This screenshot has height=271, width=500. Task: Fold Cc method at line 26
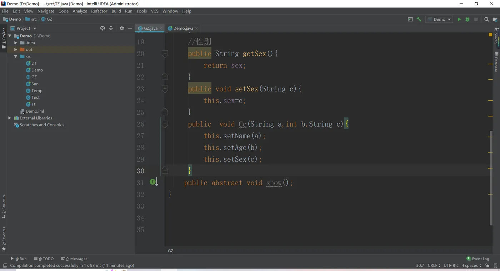tap(165, 124)
